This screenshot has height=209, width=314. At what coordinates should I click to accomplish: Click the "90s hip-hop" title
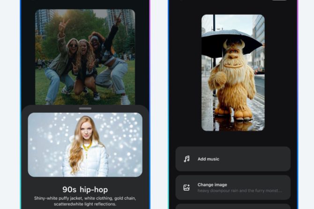pyautogui.click(x=85, y=190)
